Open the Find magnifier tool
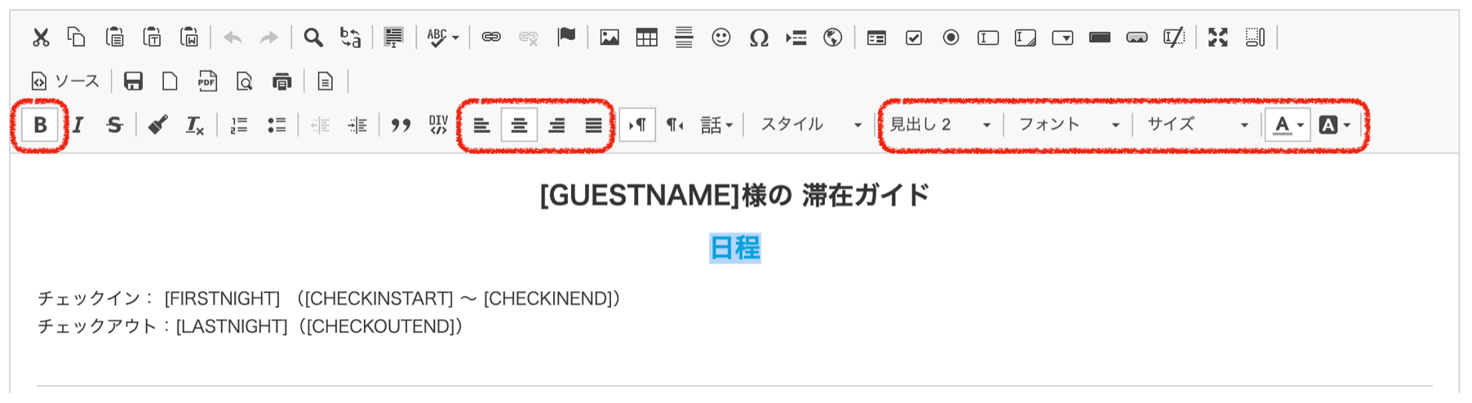Viewport: 1472px width, 403px height. pos(313,38)
